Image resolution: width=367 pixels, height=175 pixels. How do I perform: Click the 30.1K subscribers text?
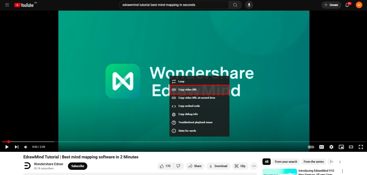tap(44, 168)
